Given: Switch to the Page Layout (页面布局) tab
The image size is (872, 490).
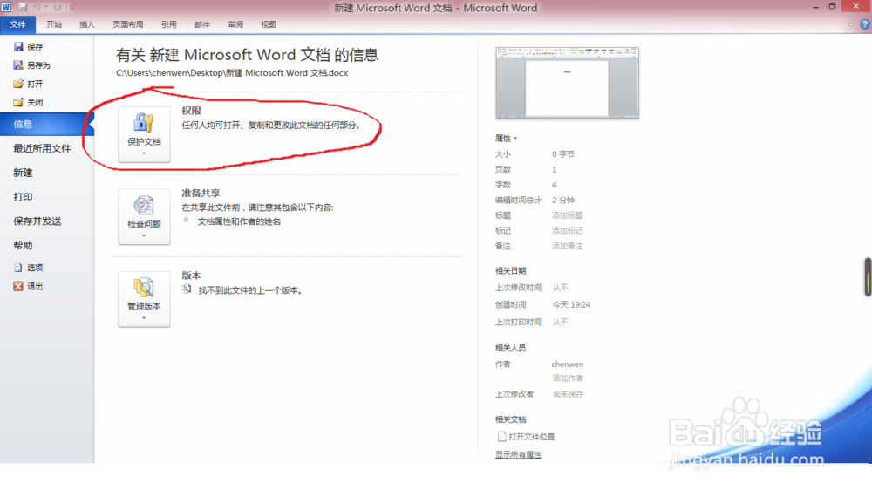Looking at the screenshot, I should click(128, 24).
